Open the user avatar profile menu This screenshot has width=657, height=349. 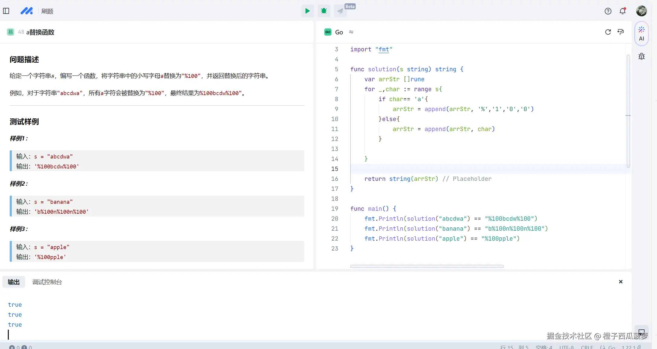641,11
